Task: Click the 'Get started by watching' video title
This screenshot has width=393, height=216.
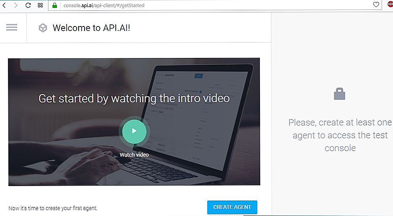Action: [x=134, y=98]
